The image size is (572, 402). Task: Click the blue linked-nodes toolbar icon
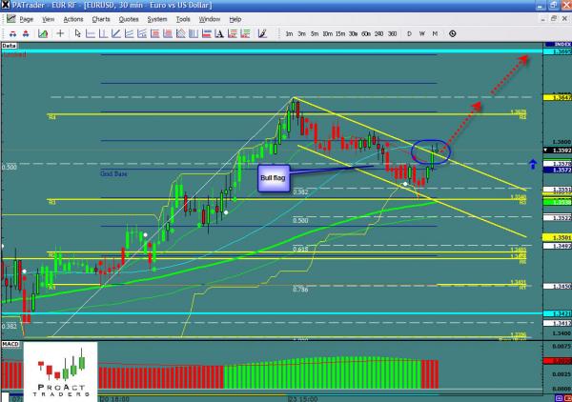[12, 34]
